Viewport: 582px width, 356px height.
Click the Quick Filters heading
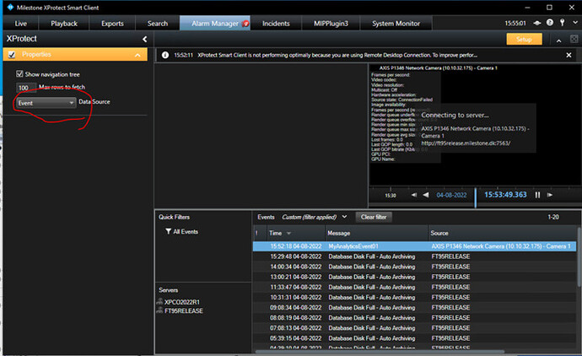(x=174, y=217)
